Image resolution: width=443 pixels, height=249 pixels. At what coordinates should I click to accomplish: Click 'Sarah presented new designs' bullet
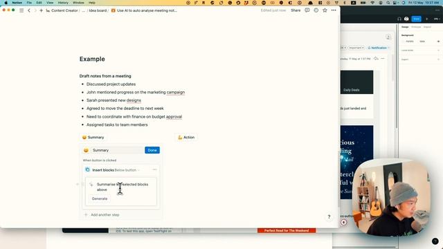[x=114, y=100]
